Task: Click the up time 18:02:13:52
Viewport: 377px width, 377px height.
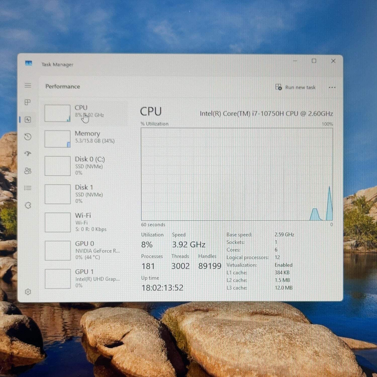Action: (x=162, y=288)
